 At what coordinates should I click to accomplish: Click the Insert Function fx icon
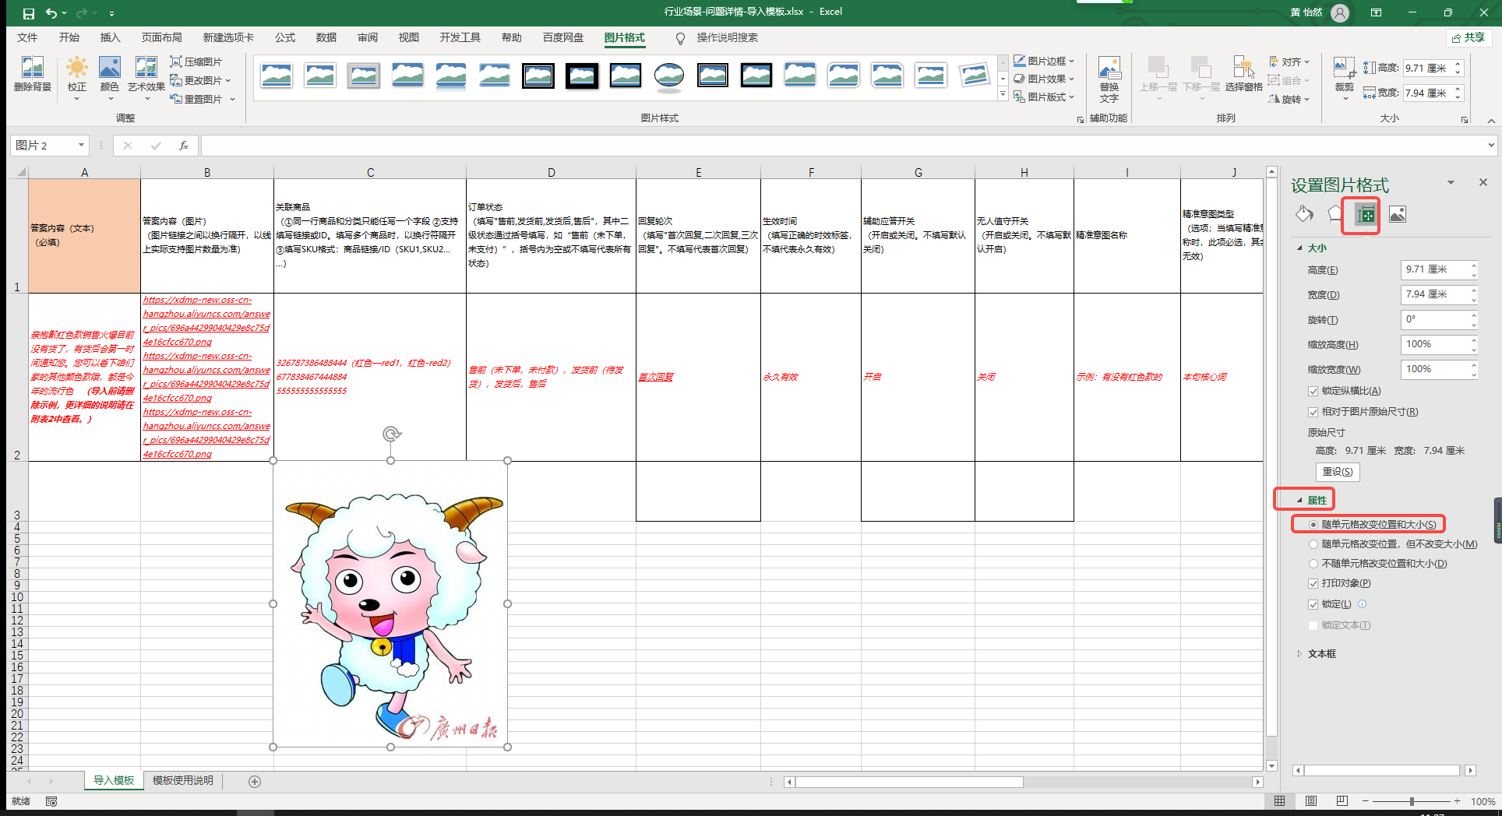(184, 146)
